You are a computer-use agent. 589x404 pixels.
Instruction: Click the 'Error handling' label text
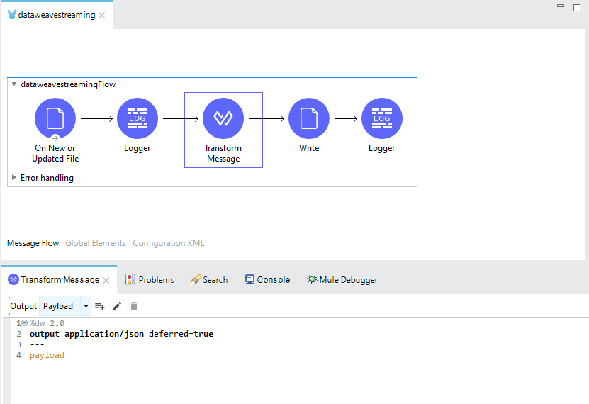[x=47, y=178]
